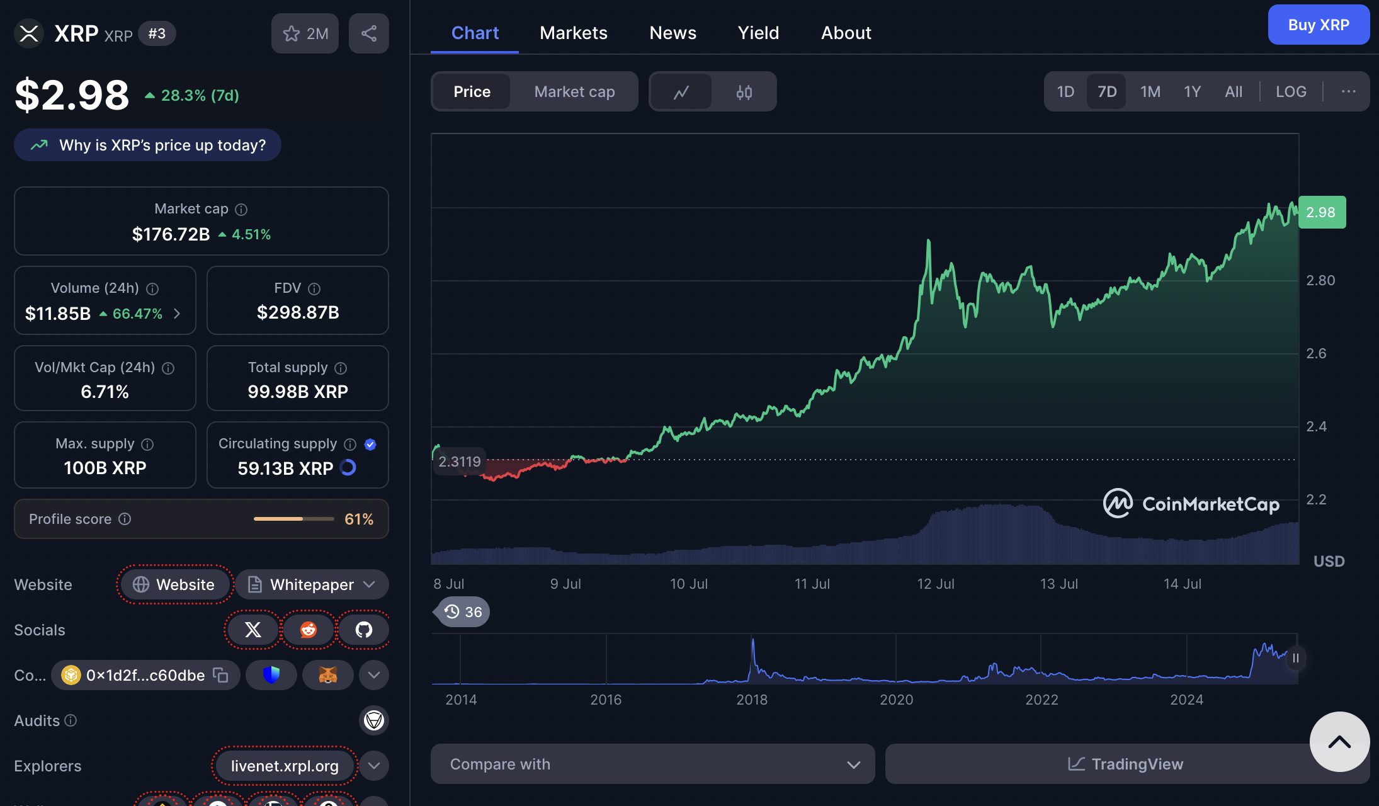Open XRP's Reddit social link
Image resolution: width=1379 pixels, height=806 pixels.
coord(309,630)
